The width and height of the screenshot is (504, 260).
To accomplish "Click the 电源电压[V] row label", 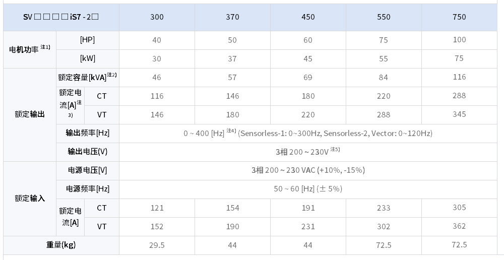I will pos(87,171).
